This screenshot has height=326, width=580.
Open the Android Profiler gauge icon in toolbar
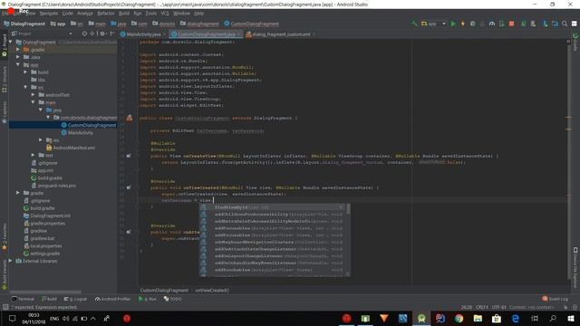pyautogui.click(x=492, y=24)
